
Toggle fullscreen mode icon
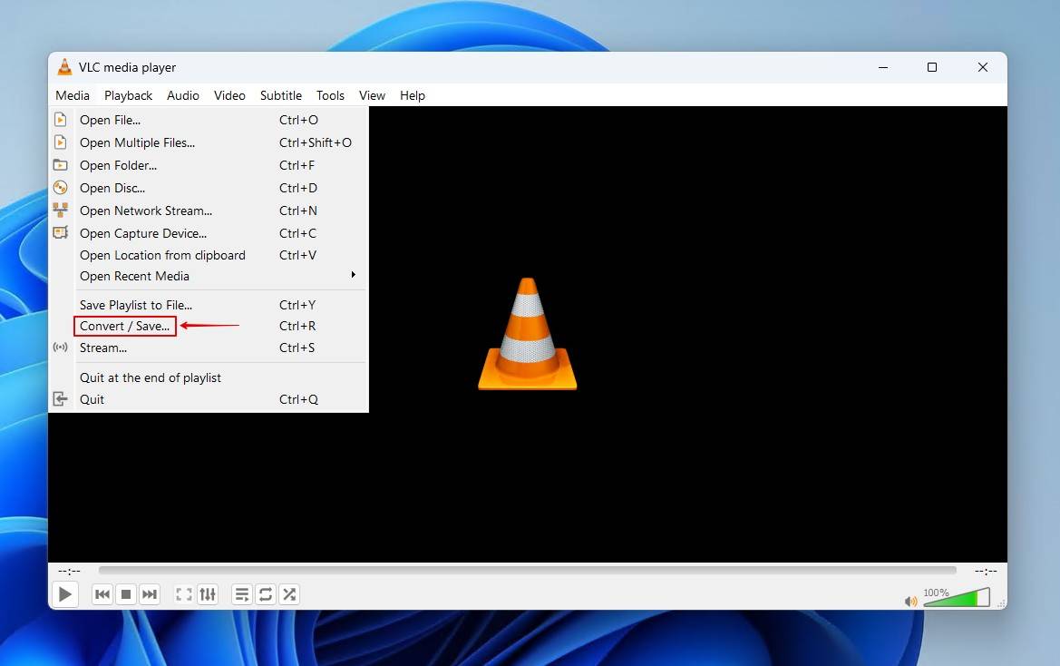[x=183, y=594]
